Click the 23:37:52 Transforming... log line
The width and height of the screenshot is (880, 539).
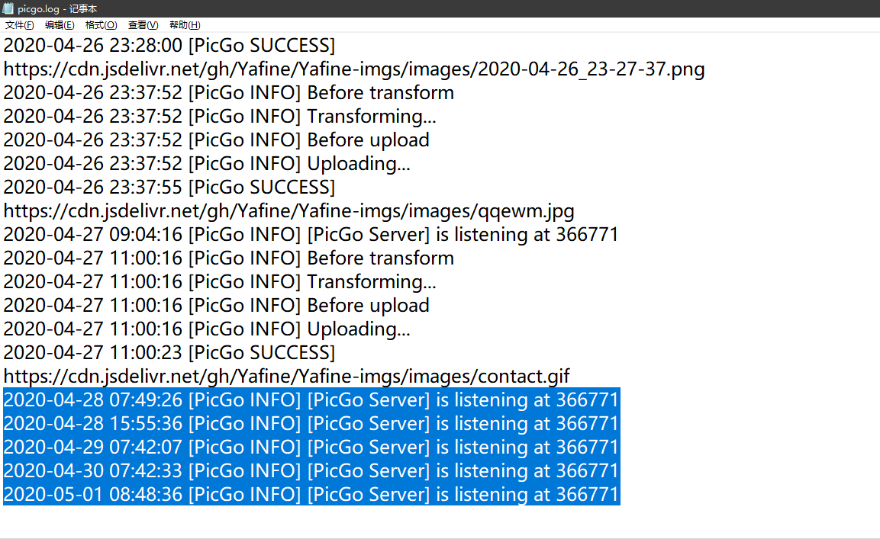220,117
